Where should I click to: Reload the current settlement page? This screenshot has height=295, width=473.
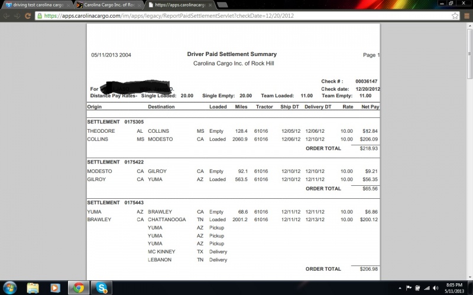tap(28, 16)
